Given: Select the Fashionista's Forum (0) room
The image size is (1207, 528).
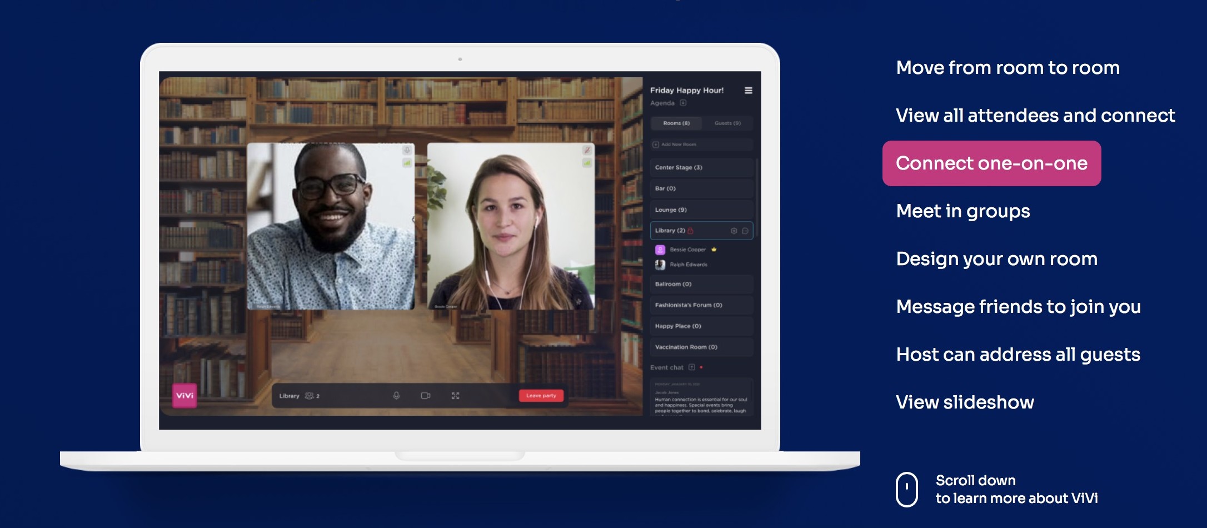Looking at the screenshot, I should 702,305.
